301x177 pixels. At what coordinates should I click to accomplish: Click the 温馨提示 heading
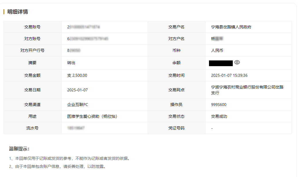19,149
